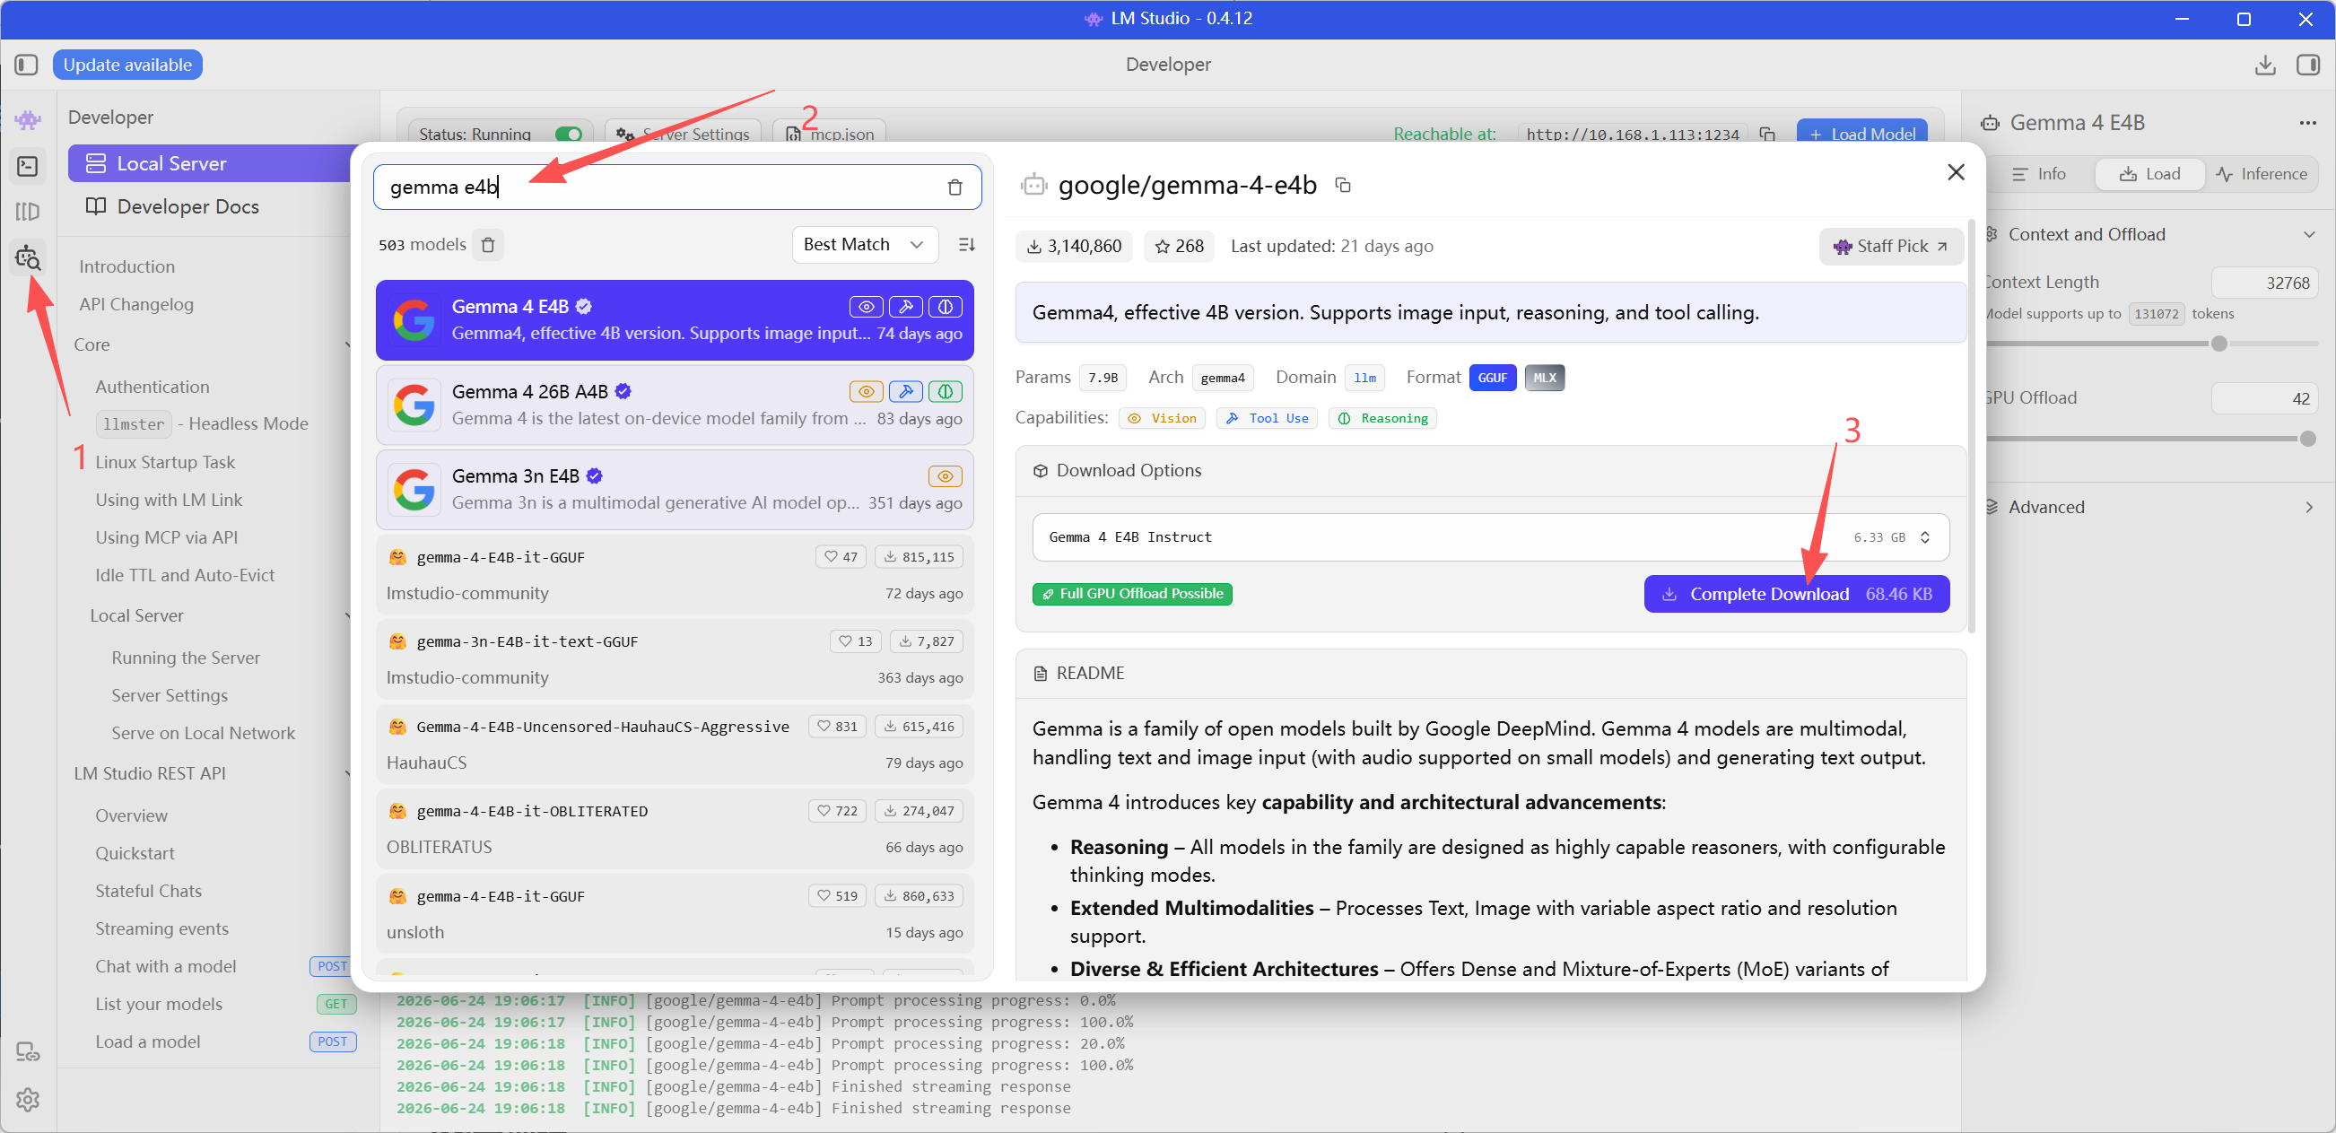Open the Introduction docs page
The image size is (2336, 1133).
pyautogui.click(x=127, y=266)
